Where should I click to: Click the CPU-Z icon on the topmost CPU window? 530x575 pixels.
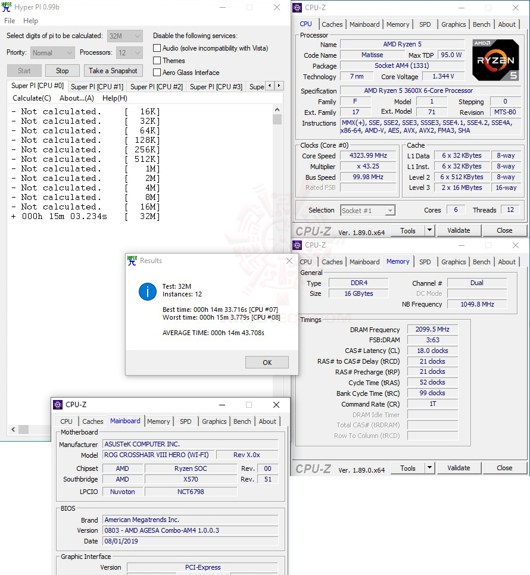pos(296,7)
